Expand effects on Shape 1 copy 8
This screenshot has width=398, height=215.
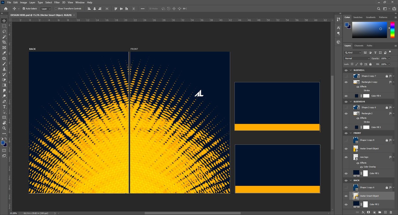click(x=393, y=140)
